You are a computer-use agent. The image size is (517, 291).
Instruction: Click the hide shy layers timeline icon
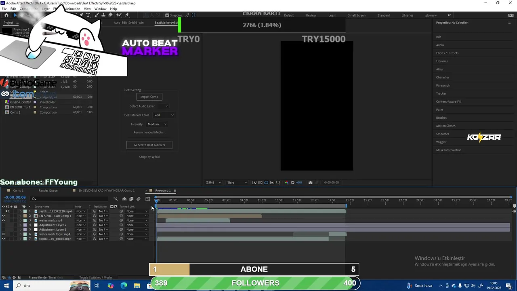point(124,199)
